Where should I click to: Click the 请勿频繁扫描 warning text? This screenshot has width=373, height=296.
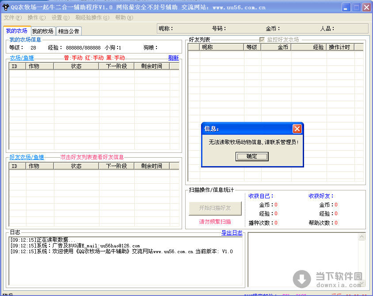215,222
